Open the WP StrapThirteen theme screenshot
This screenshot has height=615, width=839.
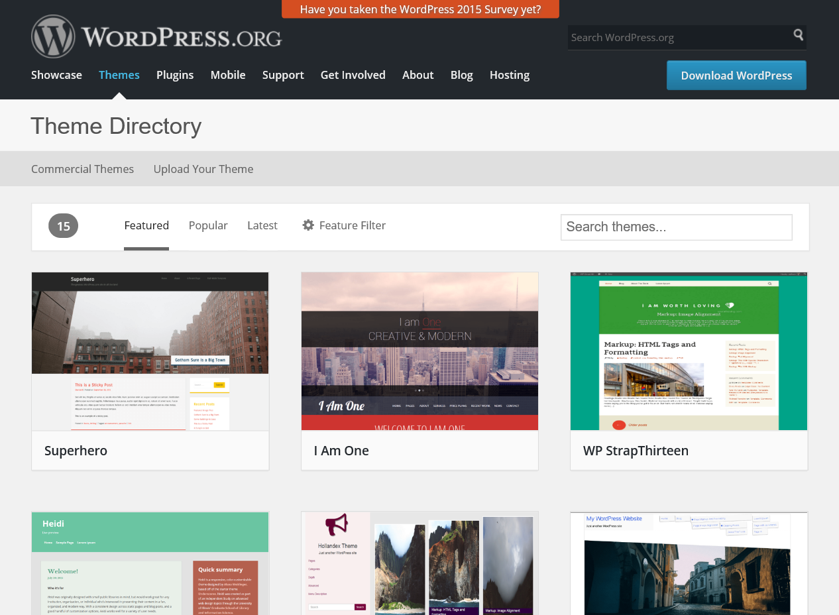[689, 351]
